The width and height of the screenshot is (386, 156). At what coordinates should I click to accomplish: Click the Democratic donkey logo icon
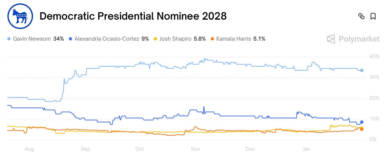click(20, 16)
